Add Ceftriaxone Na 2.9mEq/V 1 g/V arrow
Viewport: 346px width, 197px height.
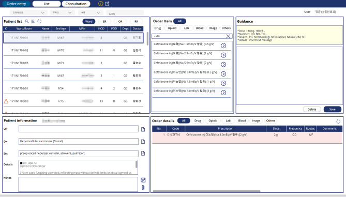tap(223, 55)
